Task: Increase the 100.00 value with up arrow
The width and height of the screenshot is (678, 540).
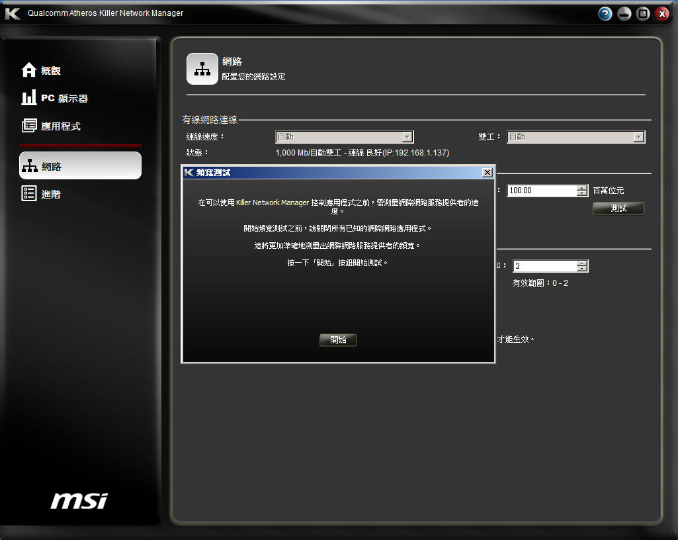Action: [x=582, y=188]
